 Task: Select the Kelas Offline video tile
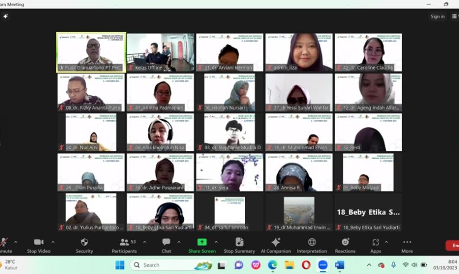tap(160, 52)
